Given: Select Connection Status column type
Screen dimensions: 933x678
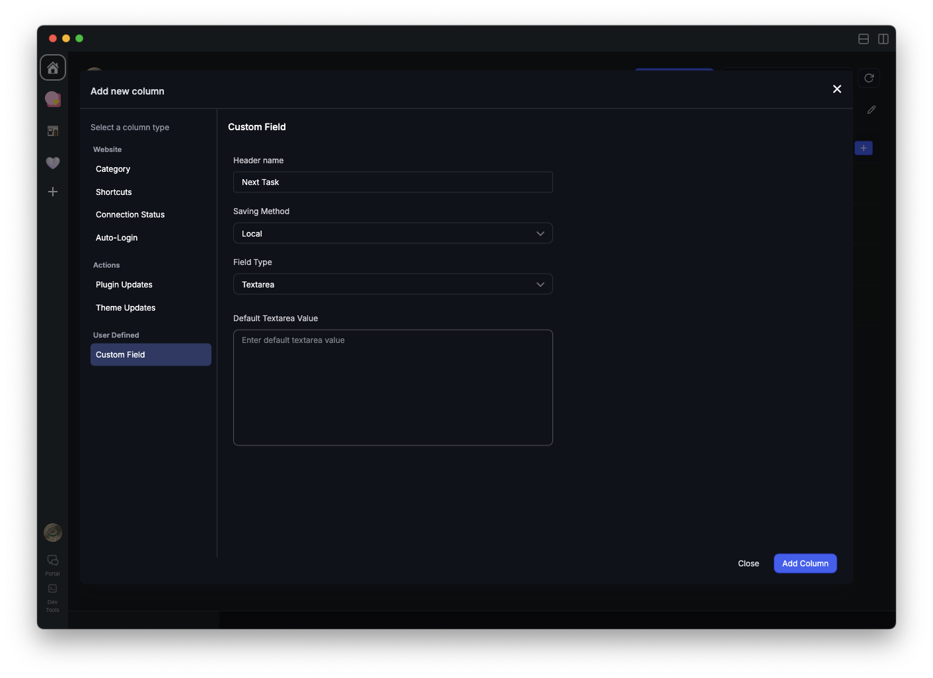Looking at the screenshot, I should [130, 215].
